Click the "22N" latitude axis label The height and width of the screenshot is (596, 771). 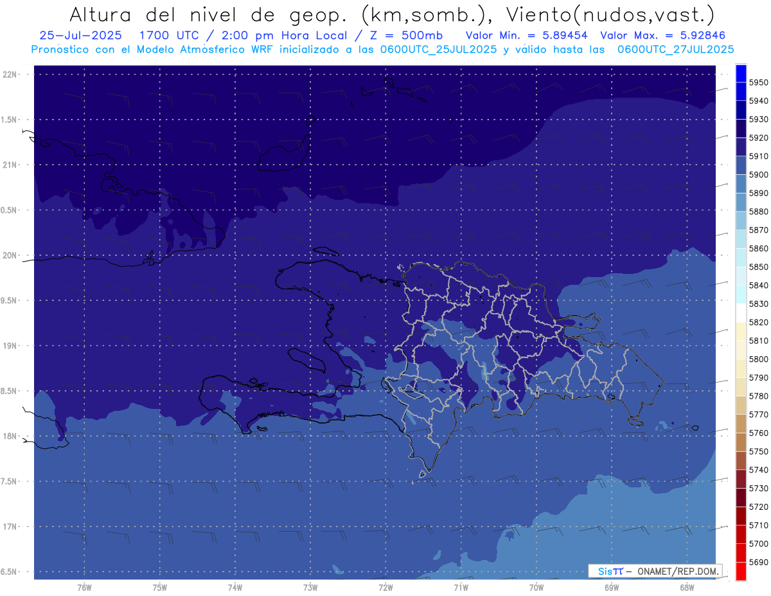[10, 75]
